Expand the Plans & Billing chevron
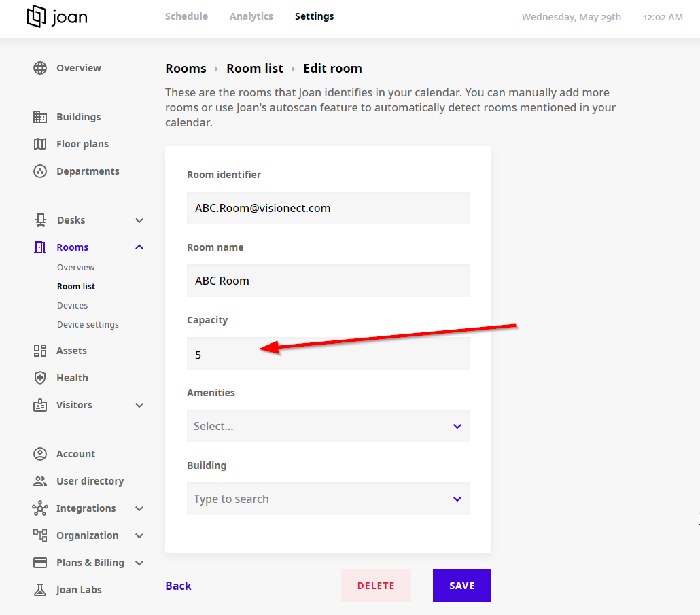Screen dimensions: 700x615 pyautogui.click(x=139, y=563)
